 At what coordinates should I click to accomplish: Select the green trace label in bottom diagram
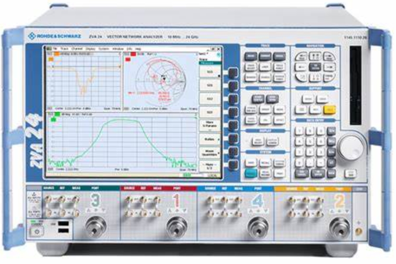(57, 114)
